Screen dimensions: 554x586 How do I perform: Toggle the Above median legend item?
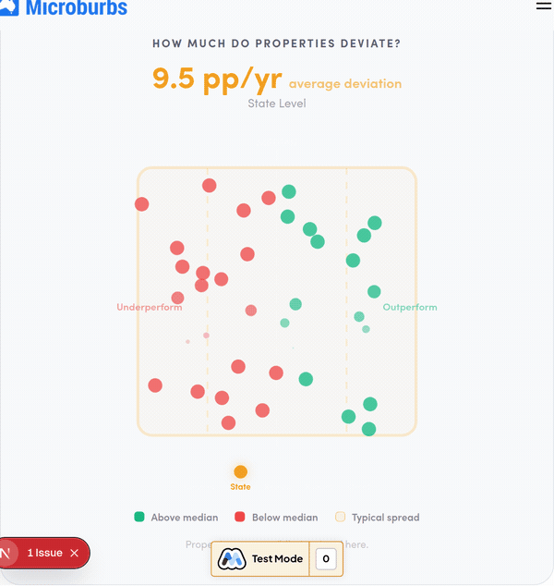176,518
